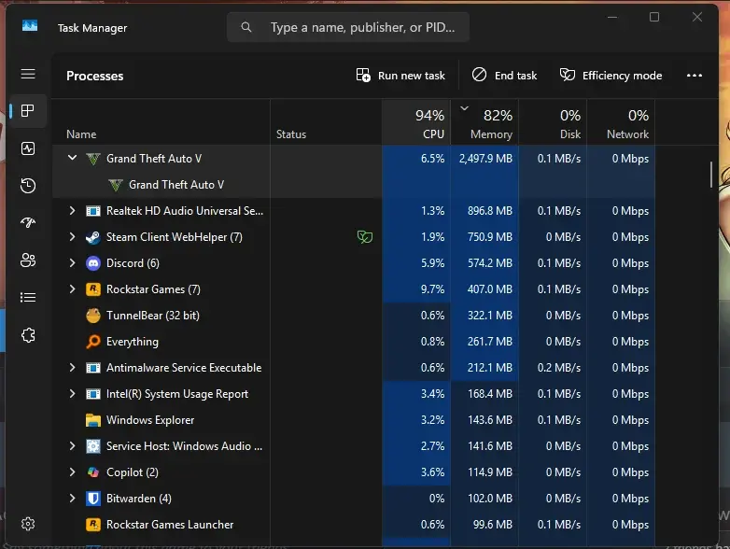Select the TunnelBear (32 bit) row
The height and width of the screenshot is (549, 730).
(354, 316)
